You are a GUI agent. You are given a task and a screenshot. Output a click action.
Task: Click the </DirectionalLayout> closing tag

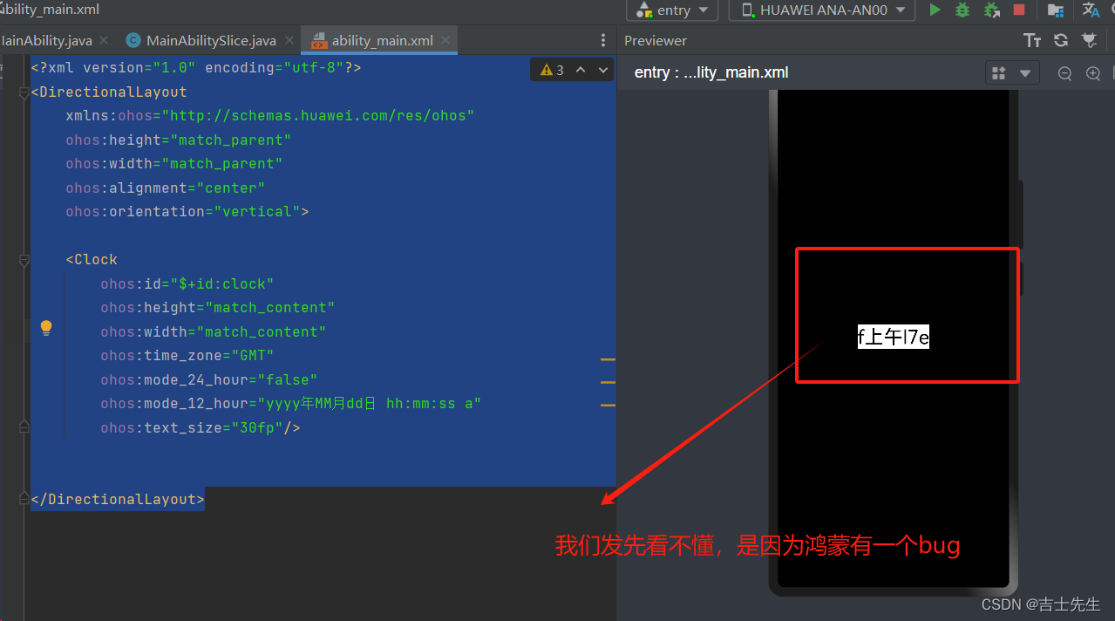click(118, 499)
